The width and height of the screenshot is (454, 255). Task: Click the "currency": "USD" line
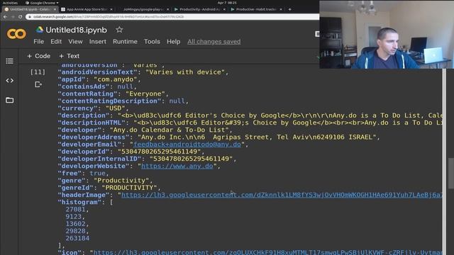[x=93, y=108]
